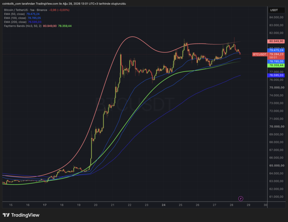Click the green Faytterro lower value 78.359,44 in legend
The height and width of the screenshot is (222, 288).
click(x=65, y=26)
